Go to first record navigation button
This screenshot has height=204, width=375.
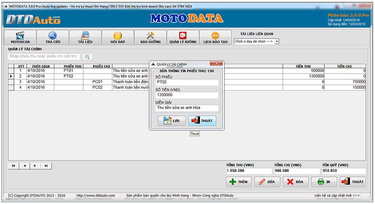point(14,166)
